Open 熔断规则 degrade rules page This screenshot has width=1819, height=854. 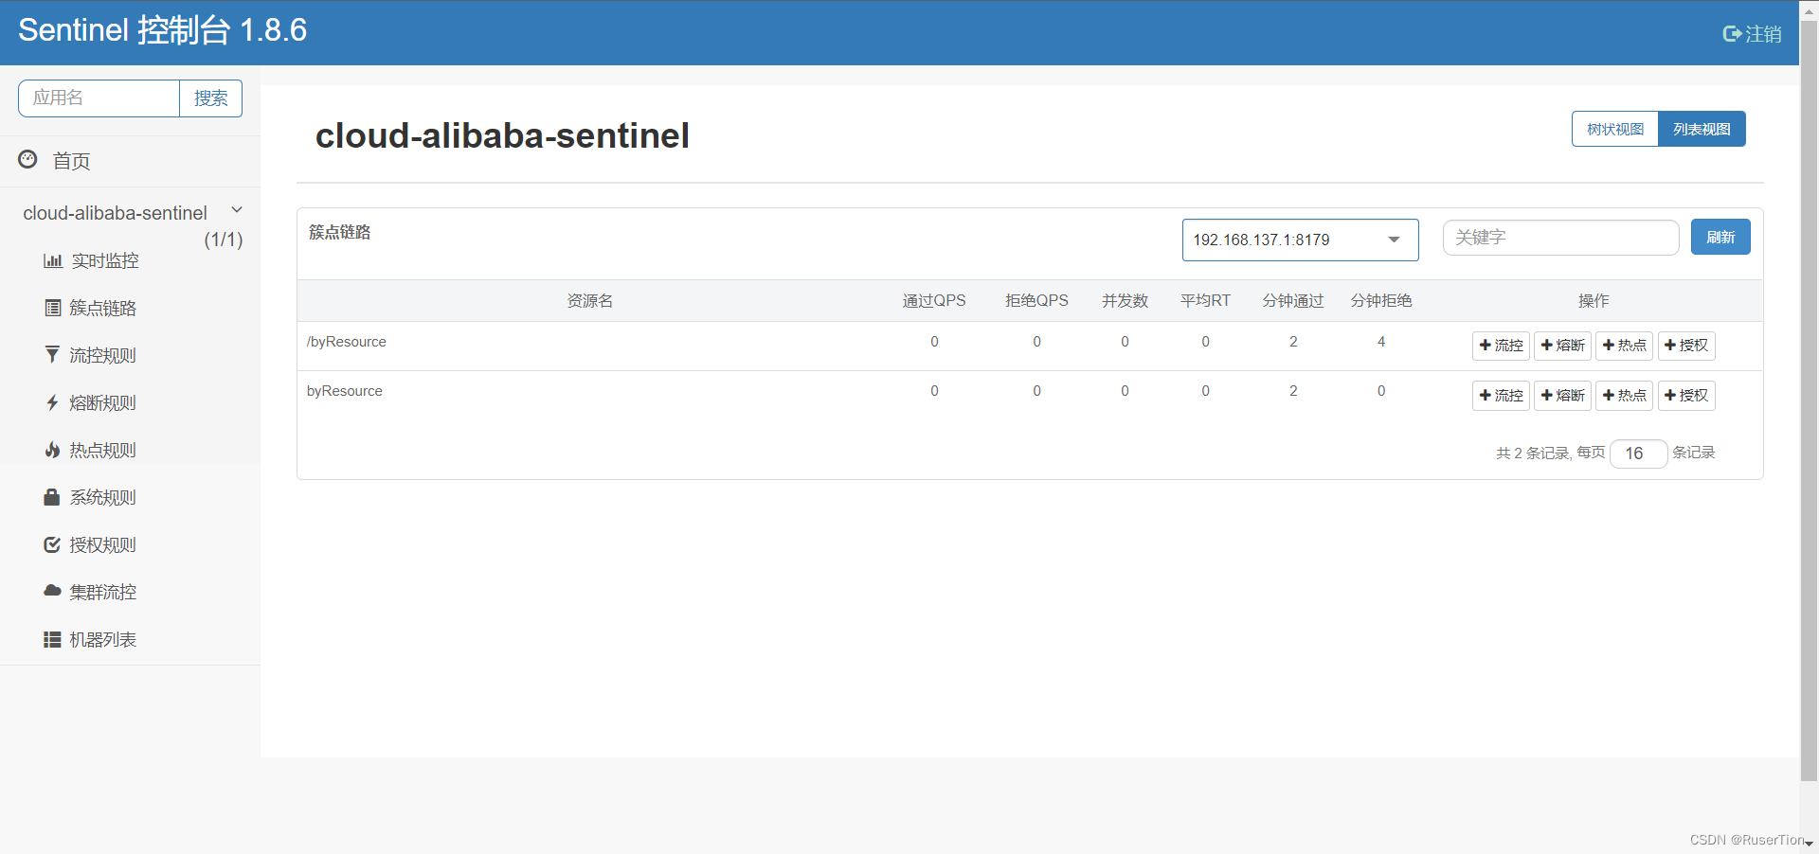pos(103,402)
